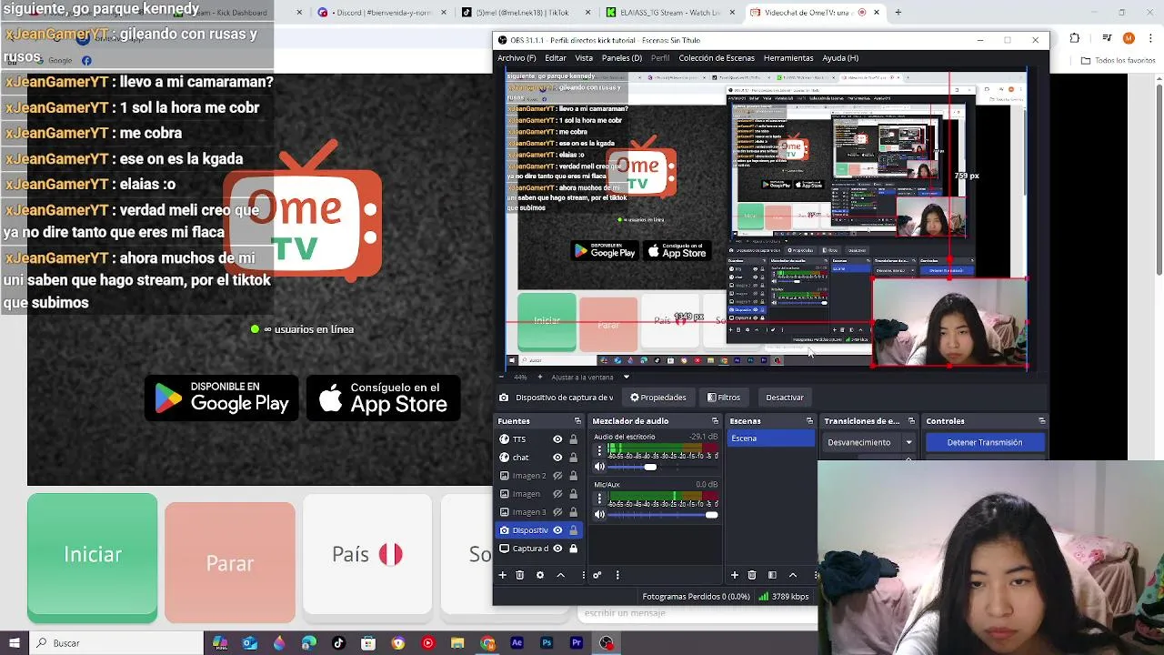Click Propiedades button in source toolbar

(657, 398)
